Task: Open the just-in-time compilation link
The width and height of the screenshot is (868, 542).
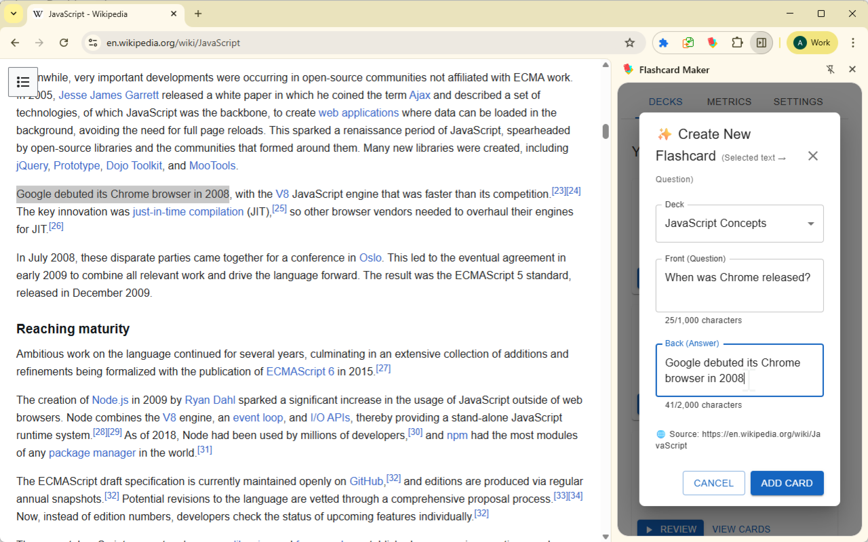Action: click(188, 211)
